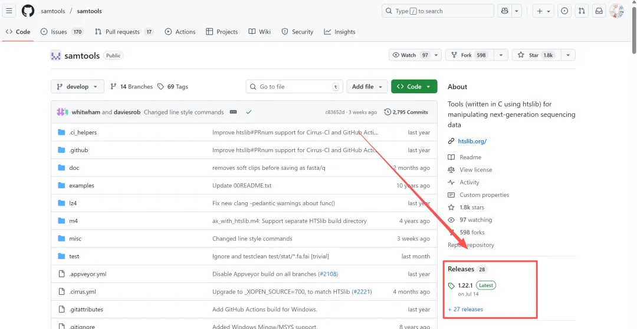Screen dimensions: 637x329
Task: Switch to the Code tab
Action: [18, 32]
